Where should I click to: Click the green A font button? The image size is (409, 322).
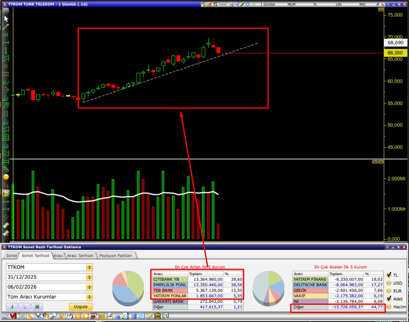click(12, 306)
